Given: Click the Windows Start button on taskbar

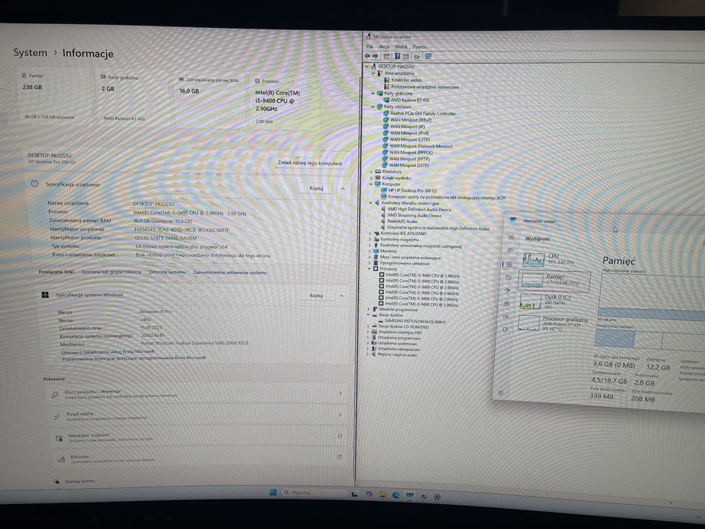Looking at the screenshot, I should tap(273, 492).
